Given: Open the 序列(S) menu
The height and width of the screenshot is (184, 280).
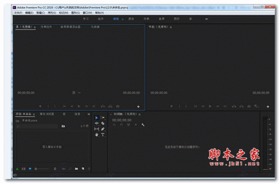Looking at the screenshot, I should [x=52, y=13].
